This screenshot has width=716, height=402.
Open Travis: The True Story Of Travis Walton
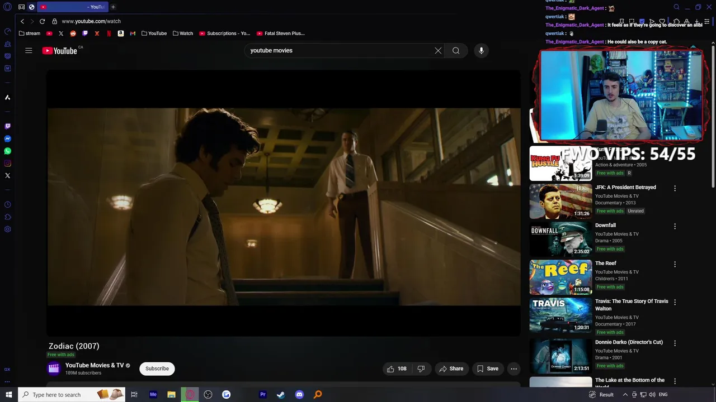(x=632, y=305)
